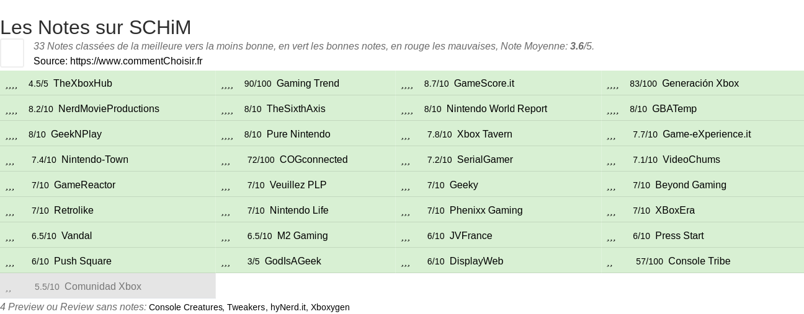This screenshot has width=804, height=314.
Task: Click the Vandal entry
Action: point(77,236)
